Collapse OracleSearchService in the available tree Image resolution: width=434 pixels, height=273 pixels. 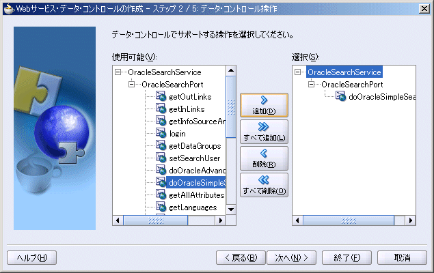point(118,72)
